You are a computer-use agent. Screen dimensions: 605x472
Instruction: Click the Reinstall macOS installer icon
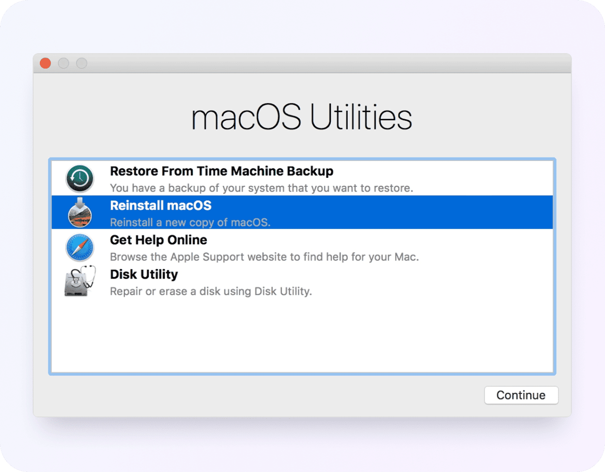(x=80, y=213)
